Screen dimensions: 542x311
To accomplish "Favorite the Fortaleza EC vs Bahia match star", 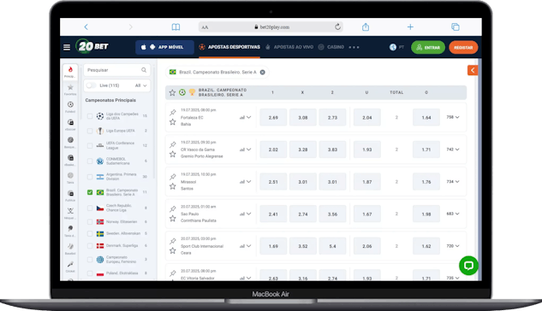I will click(x=172, y=121).
